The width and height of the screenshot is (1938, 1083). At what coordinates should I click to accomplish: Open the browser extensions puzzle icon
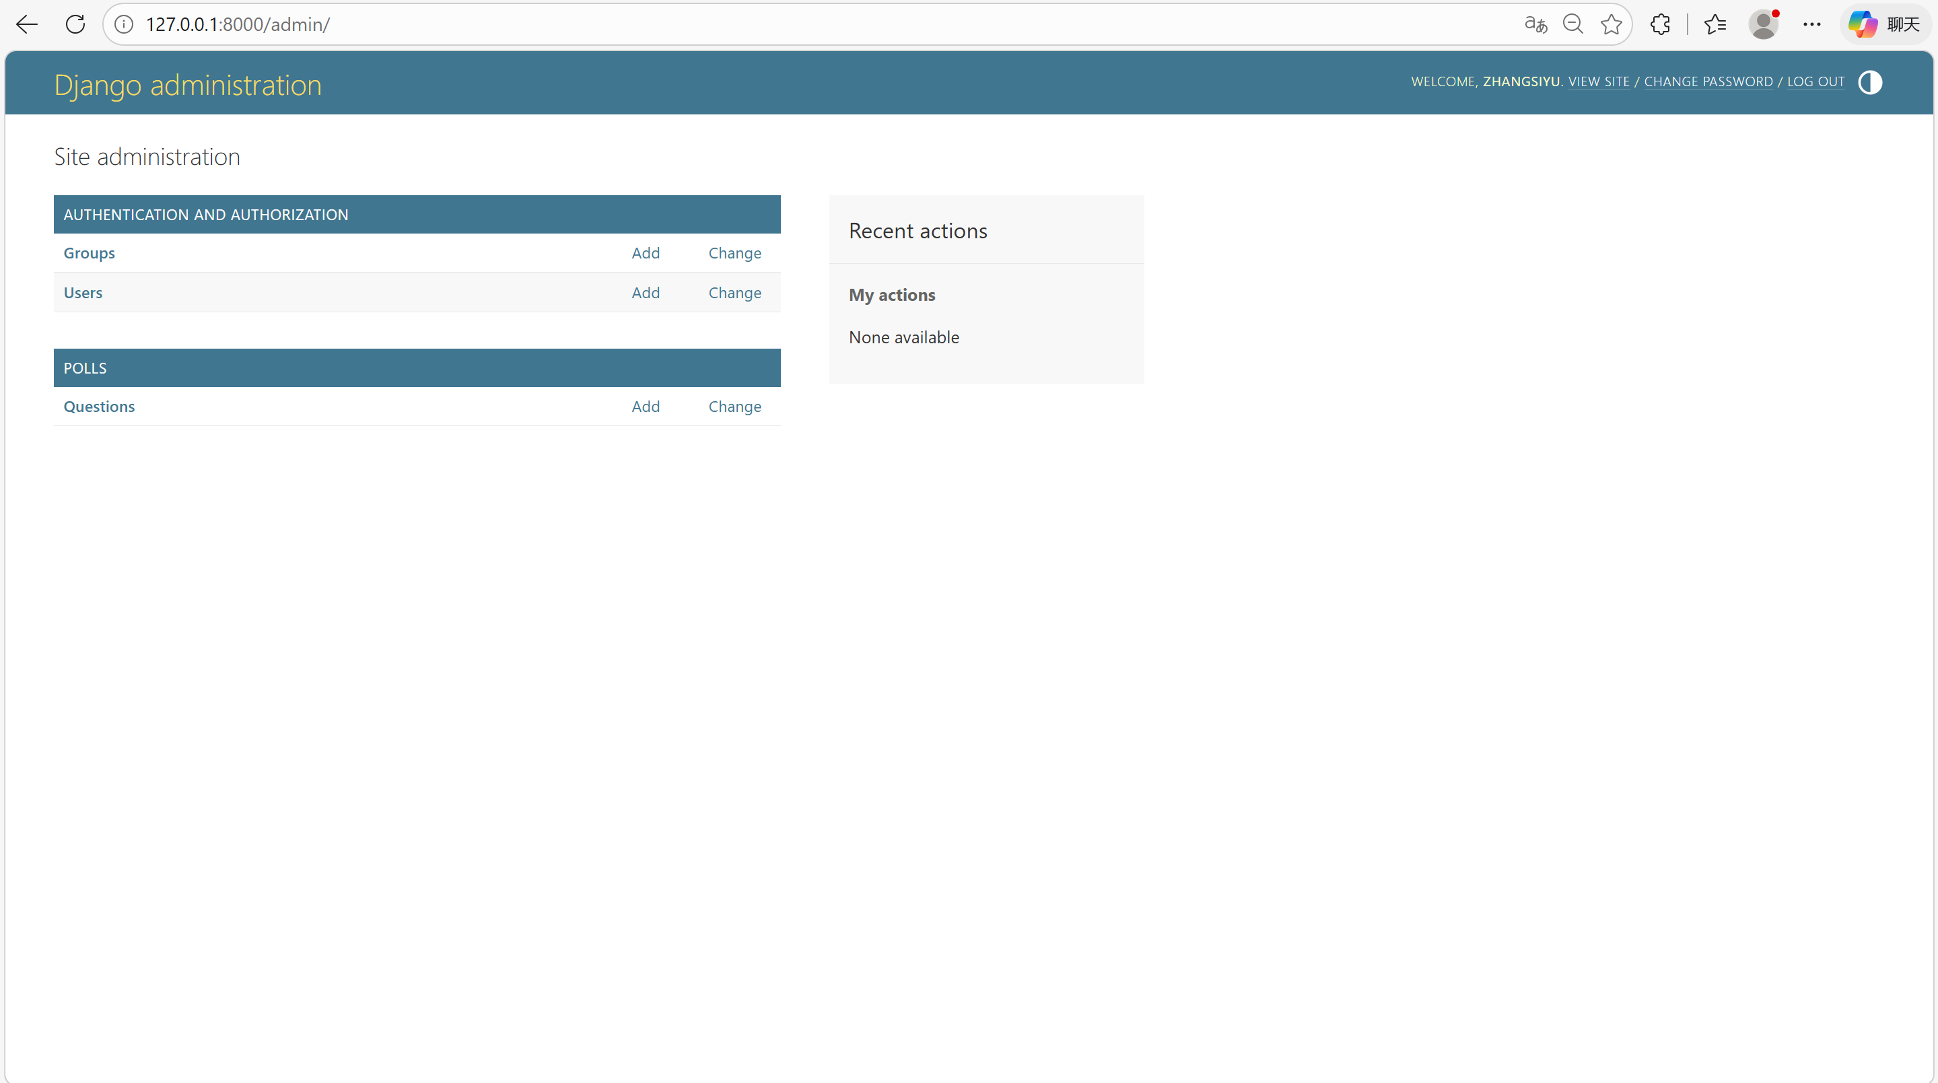pos(1661,24)
